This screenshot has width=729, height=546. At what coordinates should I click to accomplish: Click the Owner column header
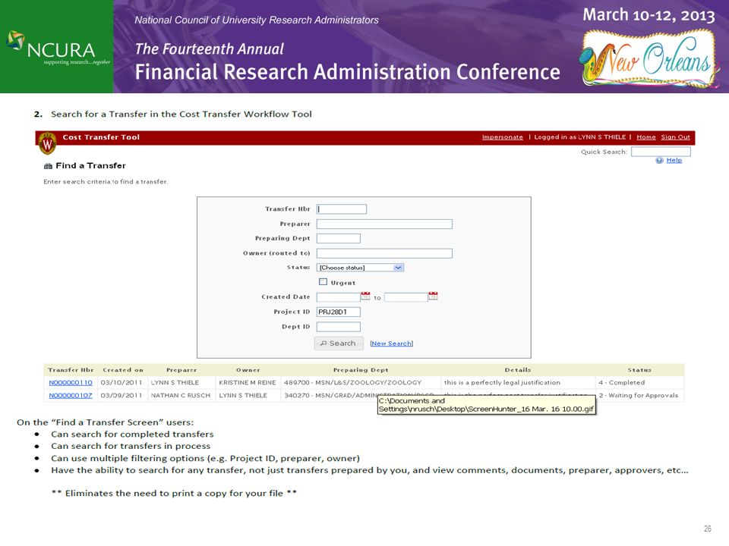click(248, 370)
